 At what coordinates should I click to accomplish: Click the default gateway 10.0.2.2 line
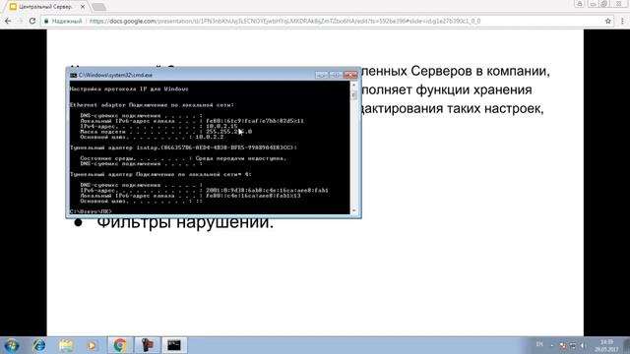click(152, 137)
